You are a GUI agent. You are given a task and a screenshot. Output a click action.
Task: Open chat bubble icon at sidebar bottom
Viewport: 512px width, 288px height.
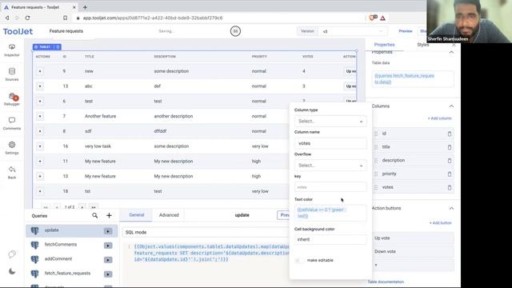pos(12,254)
